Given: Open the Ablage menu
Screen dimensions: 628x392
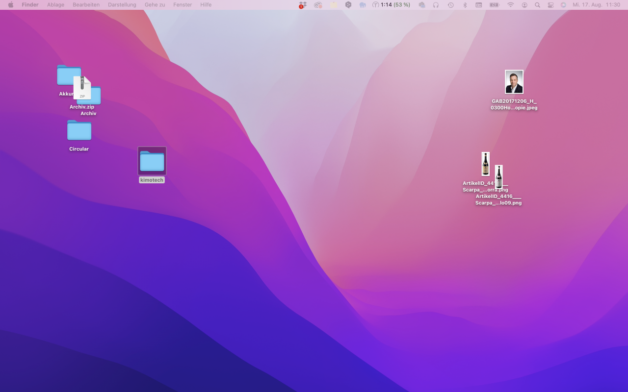Looking at the screenshot, I should 55,5.
